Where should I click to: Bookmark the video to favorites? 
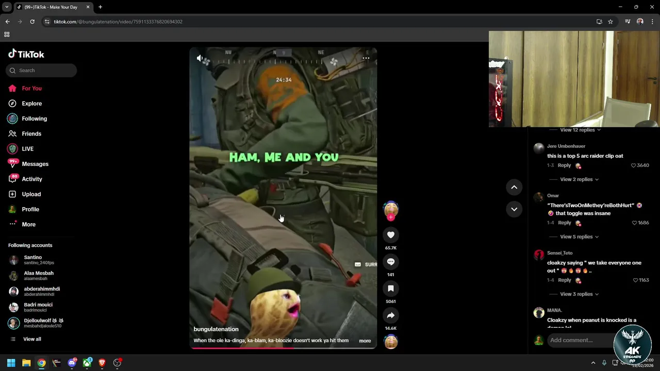click(x=391, y=289)
